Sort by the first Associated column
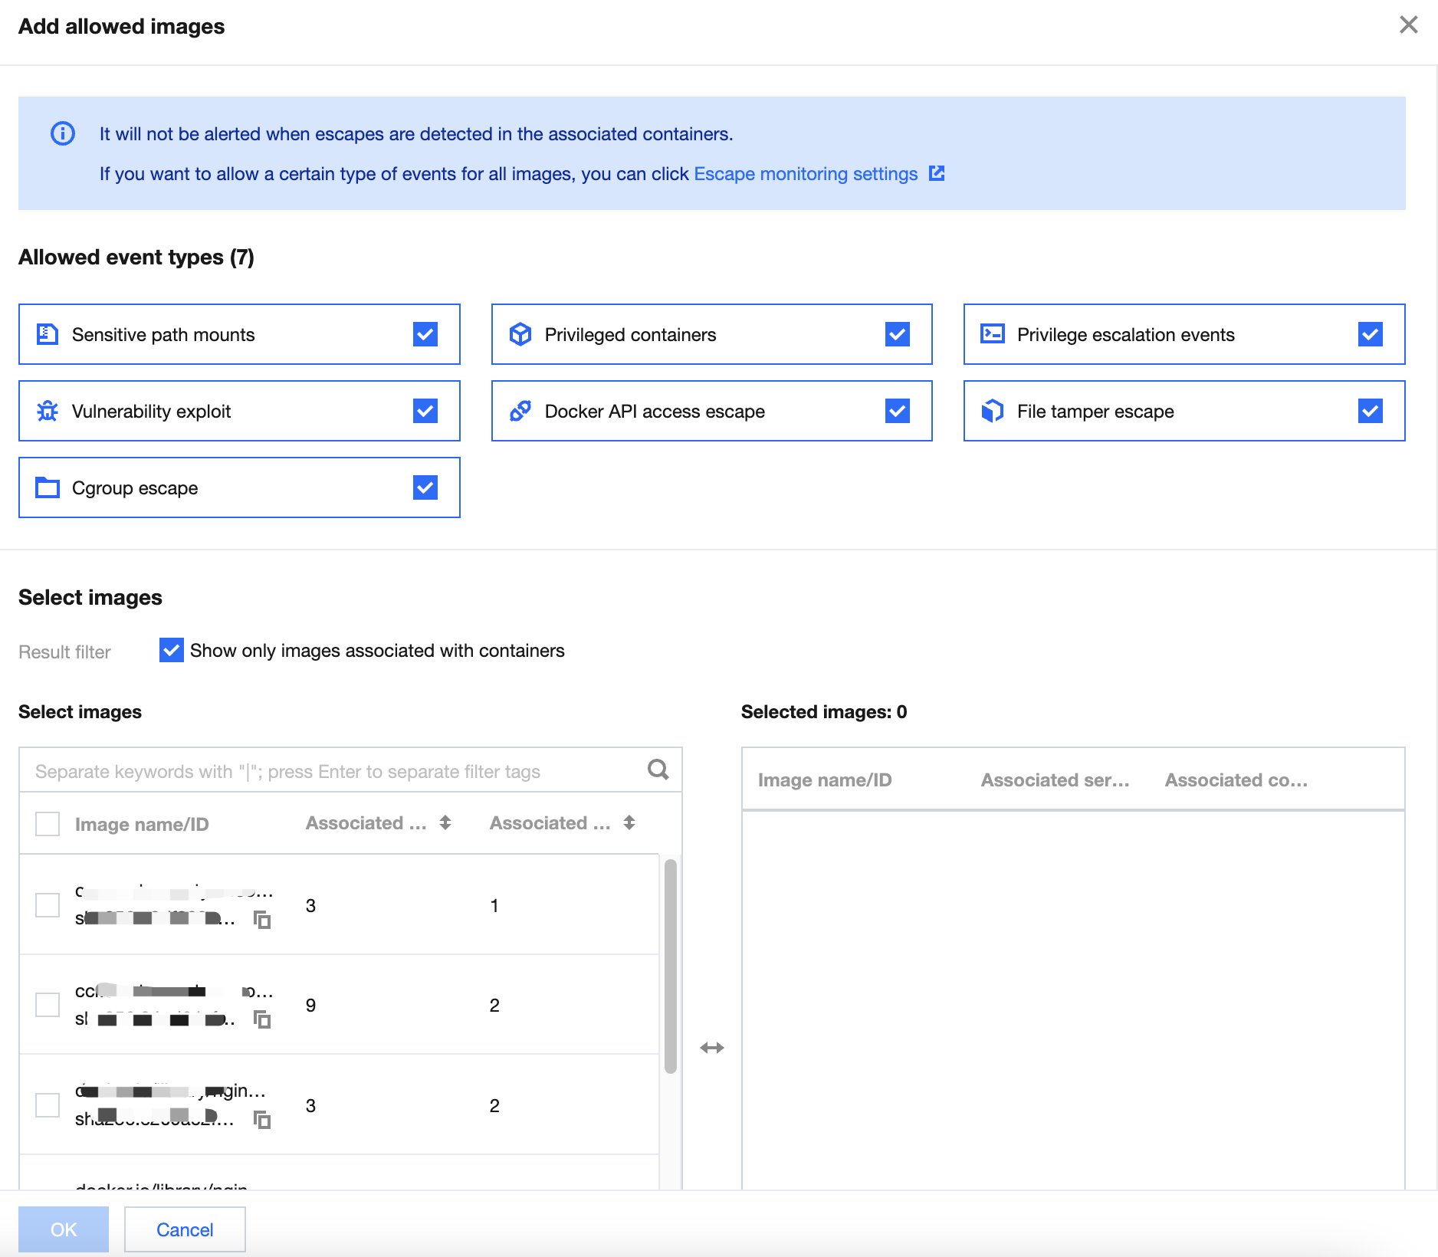This screenshot has height=1257, width=1438. [445, 823]
